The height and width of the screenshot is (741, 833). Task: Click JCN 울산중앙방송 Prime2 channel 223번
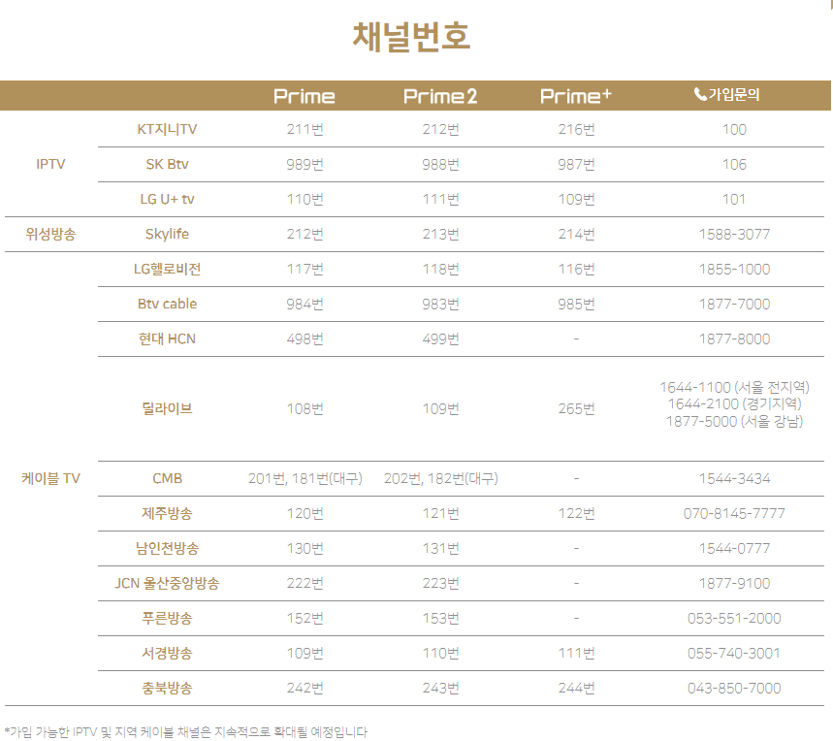[440, 583]
